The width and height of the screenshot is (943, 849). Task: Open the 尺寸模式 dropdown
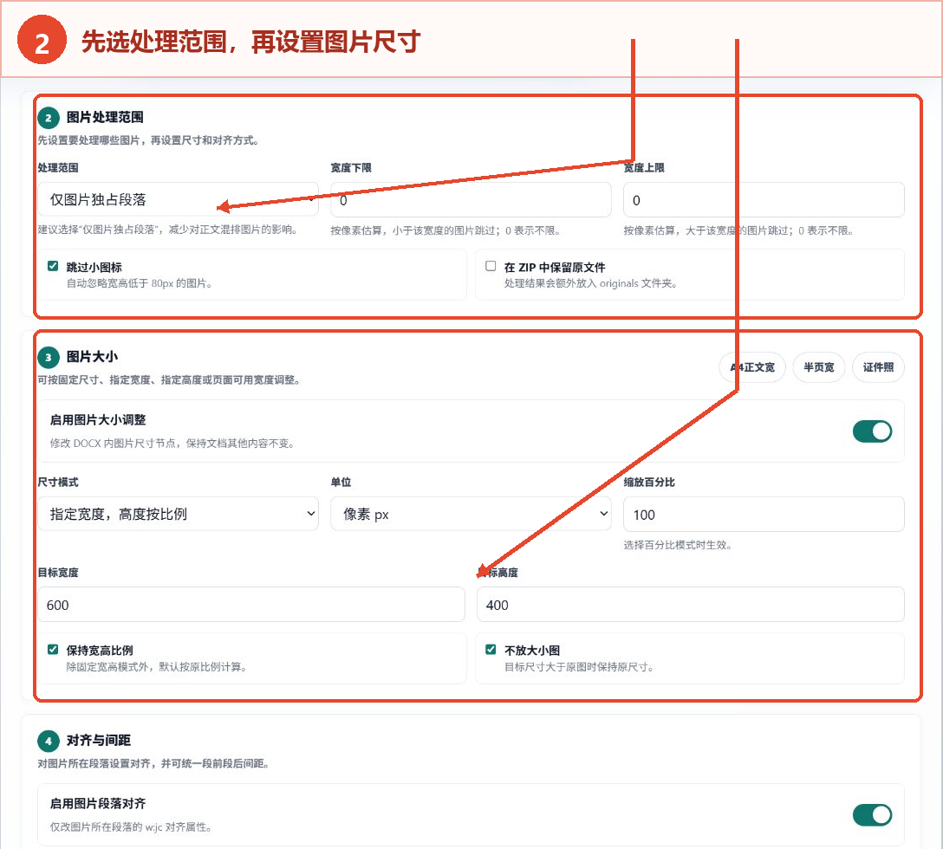(x=178, y=514)
